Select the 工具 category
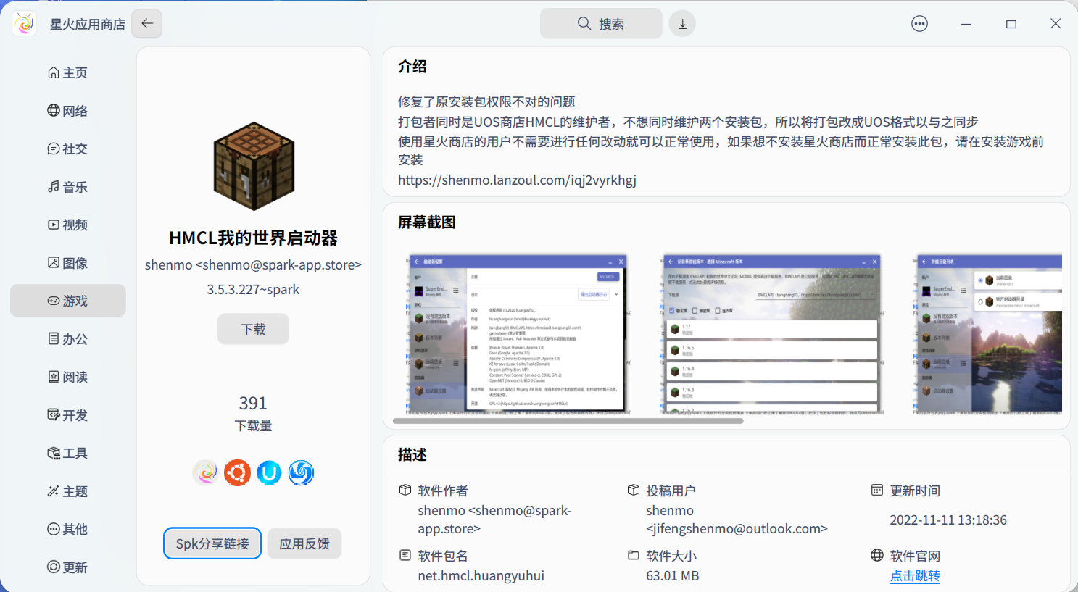The width and height of the screenshot is (1078, 592). click(x=68, y=453)
